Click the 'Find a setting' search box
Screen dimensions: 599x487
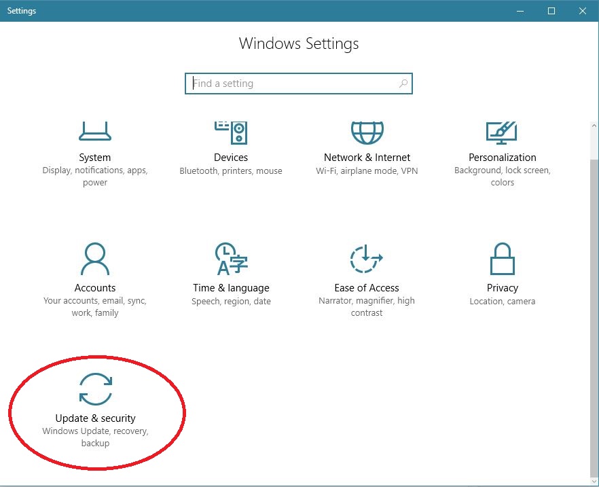[299, 84]
